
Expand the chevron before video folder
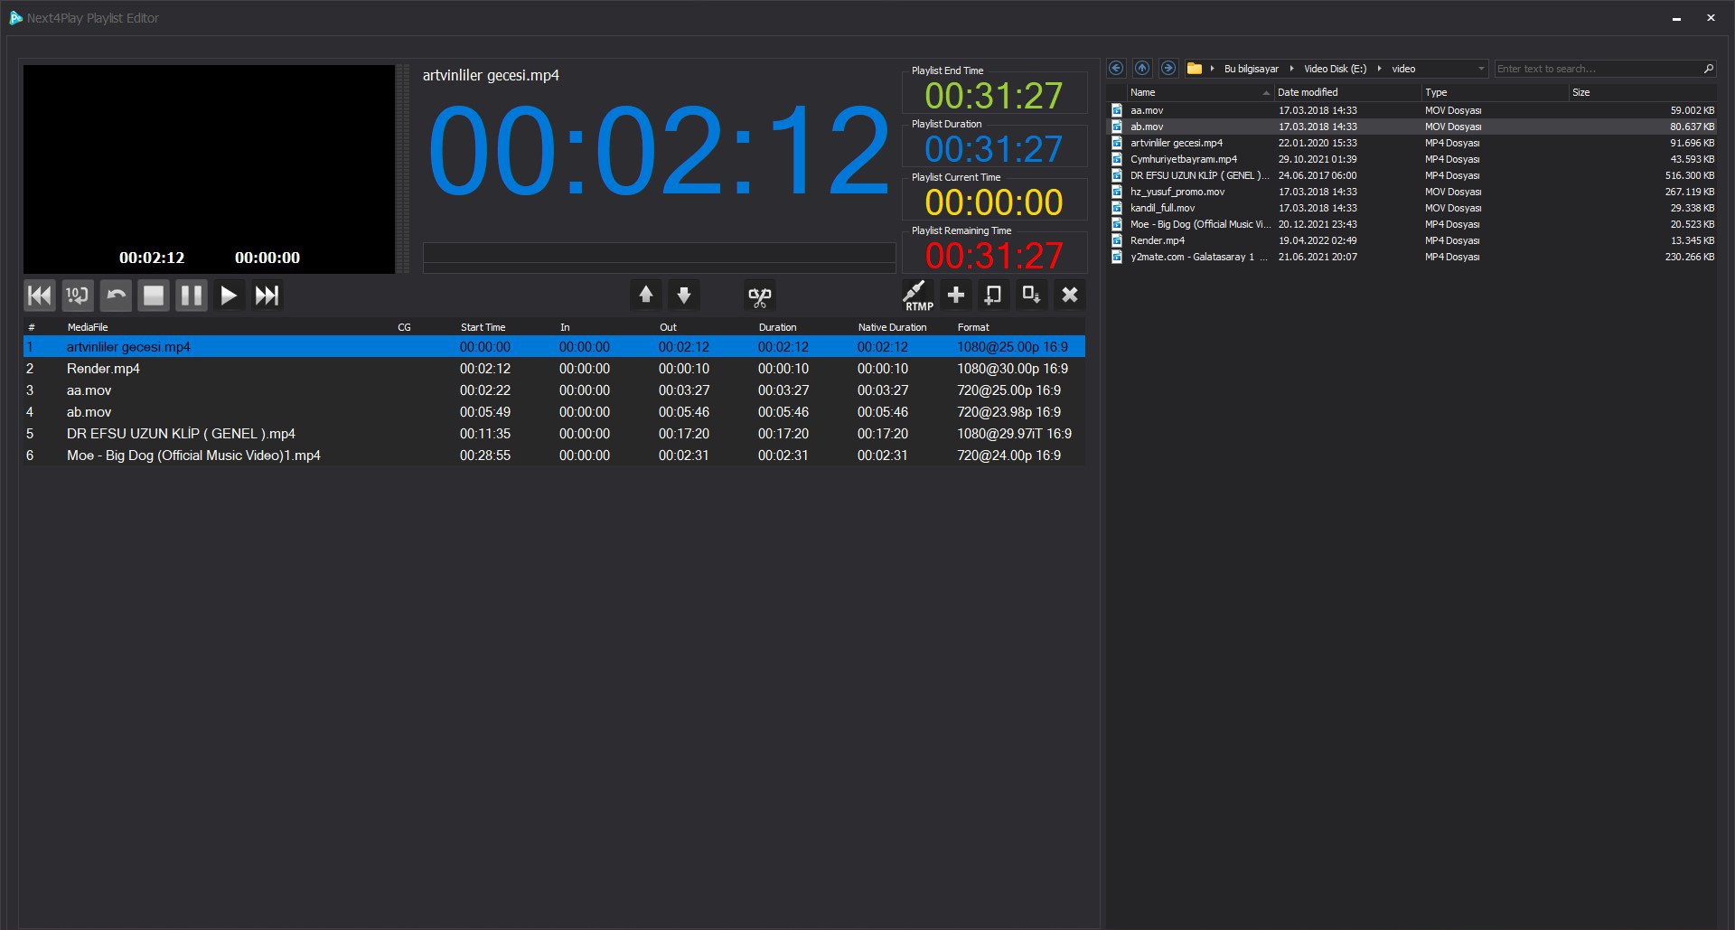pyautogui.click(x=1380, y=69)
